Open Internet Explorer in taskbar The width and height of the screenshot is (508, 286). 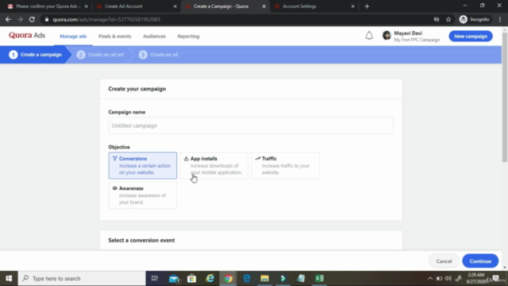coord(210,278)
